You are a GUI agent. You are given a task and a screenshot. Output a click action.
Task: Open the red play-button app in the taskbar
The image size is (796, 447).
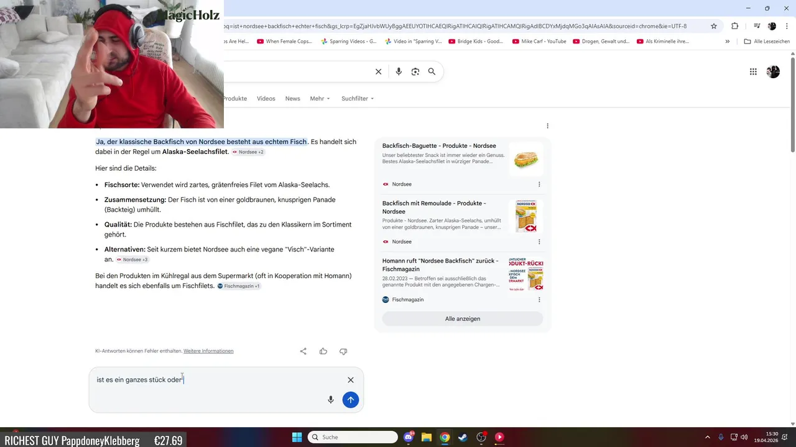499,437
